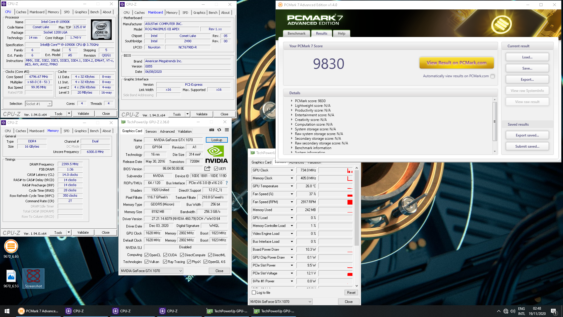Toggle the DirectCompute checkbox
The height and width of the screenshot is (317, 563).
pos(182,255)
